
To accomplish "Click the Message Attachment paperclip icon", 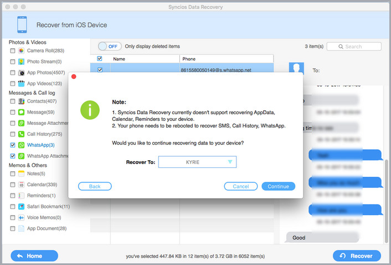I will tap(21, 123).
